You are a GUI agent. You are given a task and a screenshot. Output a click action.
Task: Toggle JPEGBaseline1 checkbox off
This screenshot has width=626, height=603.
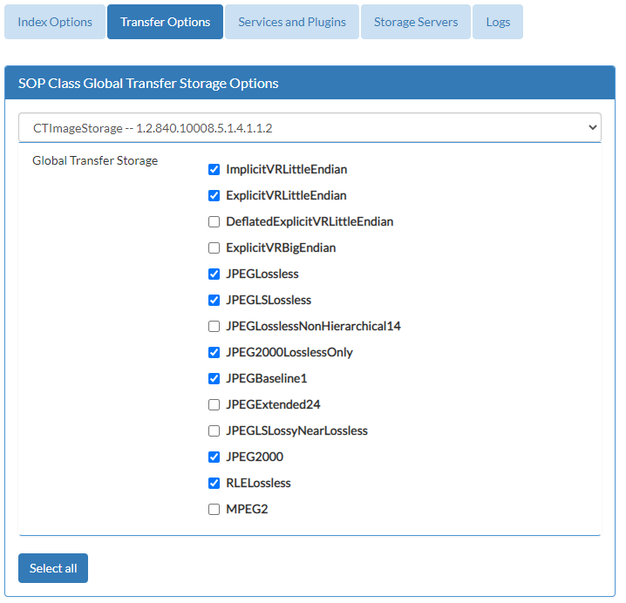tap(214, 379)
